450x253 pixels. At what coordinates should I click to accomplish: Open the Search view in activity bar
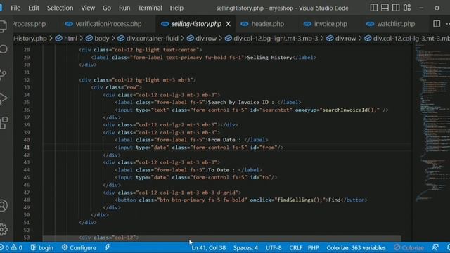pyautogui.click(x=3, y=49)
